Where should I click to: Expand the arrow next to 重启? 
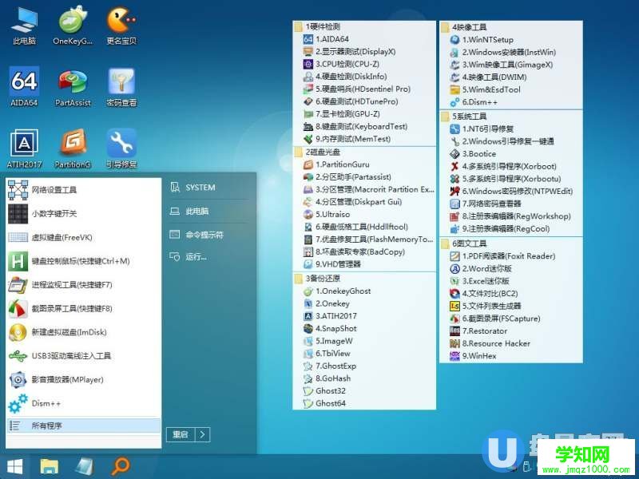click(x=203, y=434)
